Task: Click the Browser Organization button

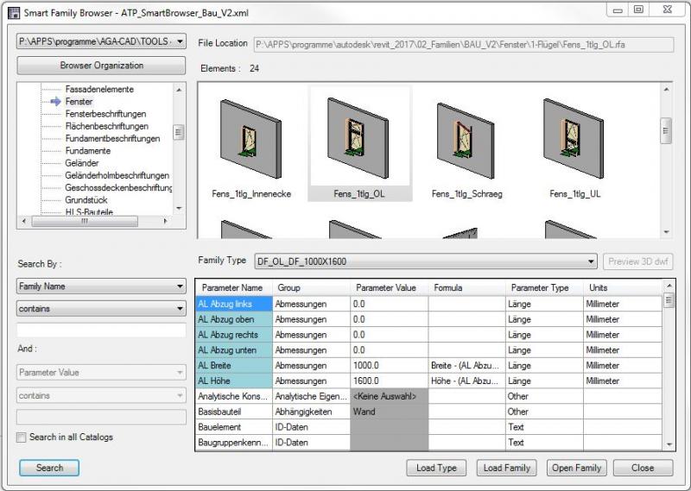Action: click(x=101, y=66)
